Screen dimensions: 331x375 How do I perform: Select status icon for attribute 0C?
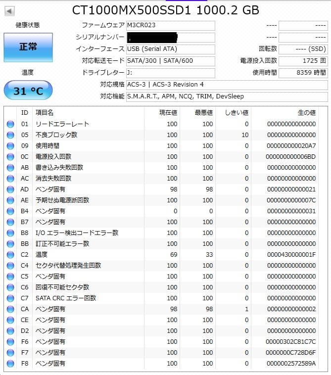pyautogui.click(x=10, y=157)
